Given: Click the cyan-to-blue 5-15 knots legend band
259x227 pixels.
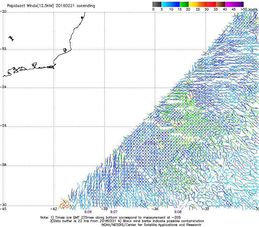Looking at the screenshot, I should point(170,4).
